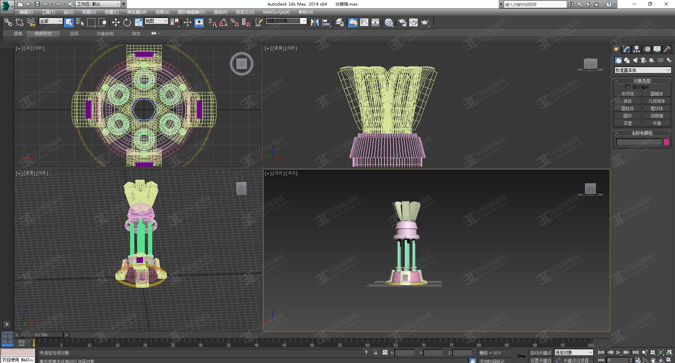The height and width of the screenshot is (363, 675).
Task: Select the Shapes category icon
Action: 627,60
